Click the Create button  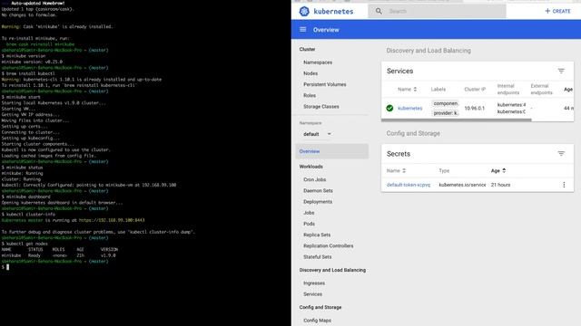point(557,11)
